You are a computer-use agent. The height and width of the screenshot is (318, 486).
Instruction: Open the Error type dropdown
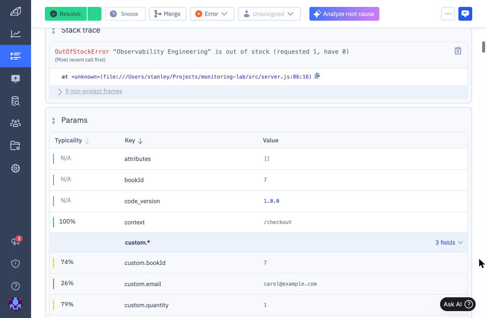click(212, 14)
